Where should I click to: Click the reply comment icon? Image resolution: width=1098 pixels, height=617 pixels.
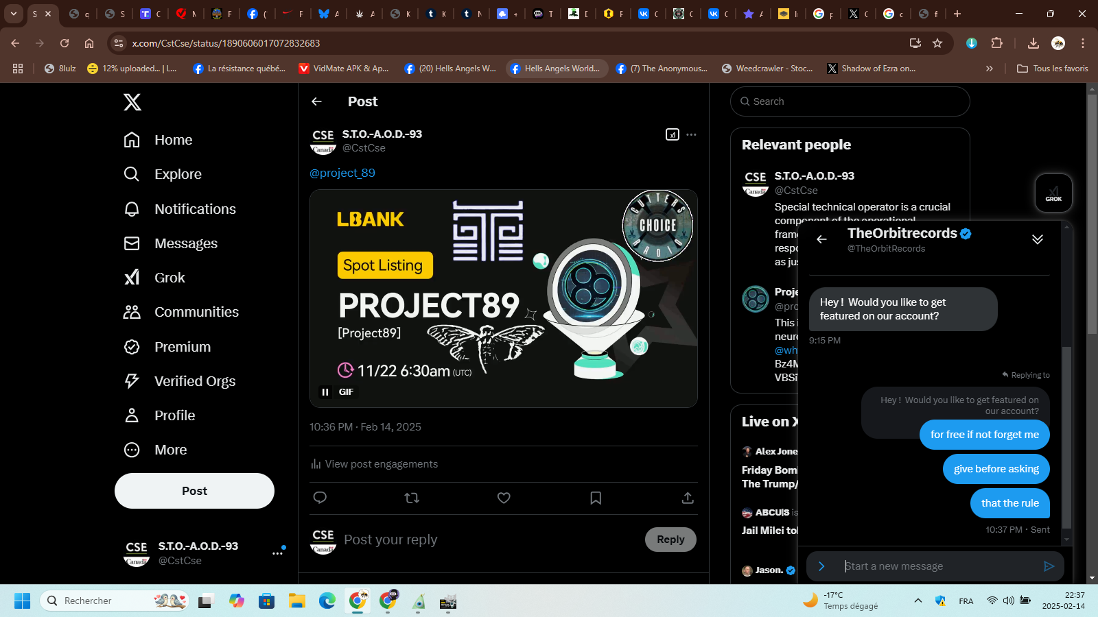320,498
